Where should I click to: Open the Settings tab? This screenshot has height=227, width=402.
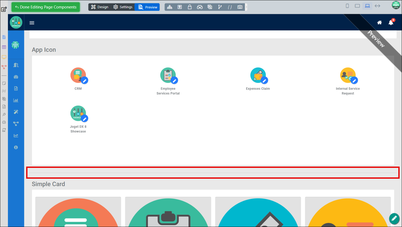tap(123, 7)
